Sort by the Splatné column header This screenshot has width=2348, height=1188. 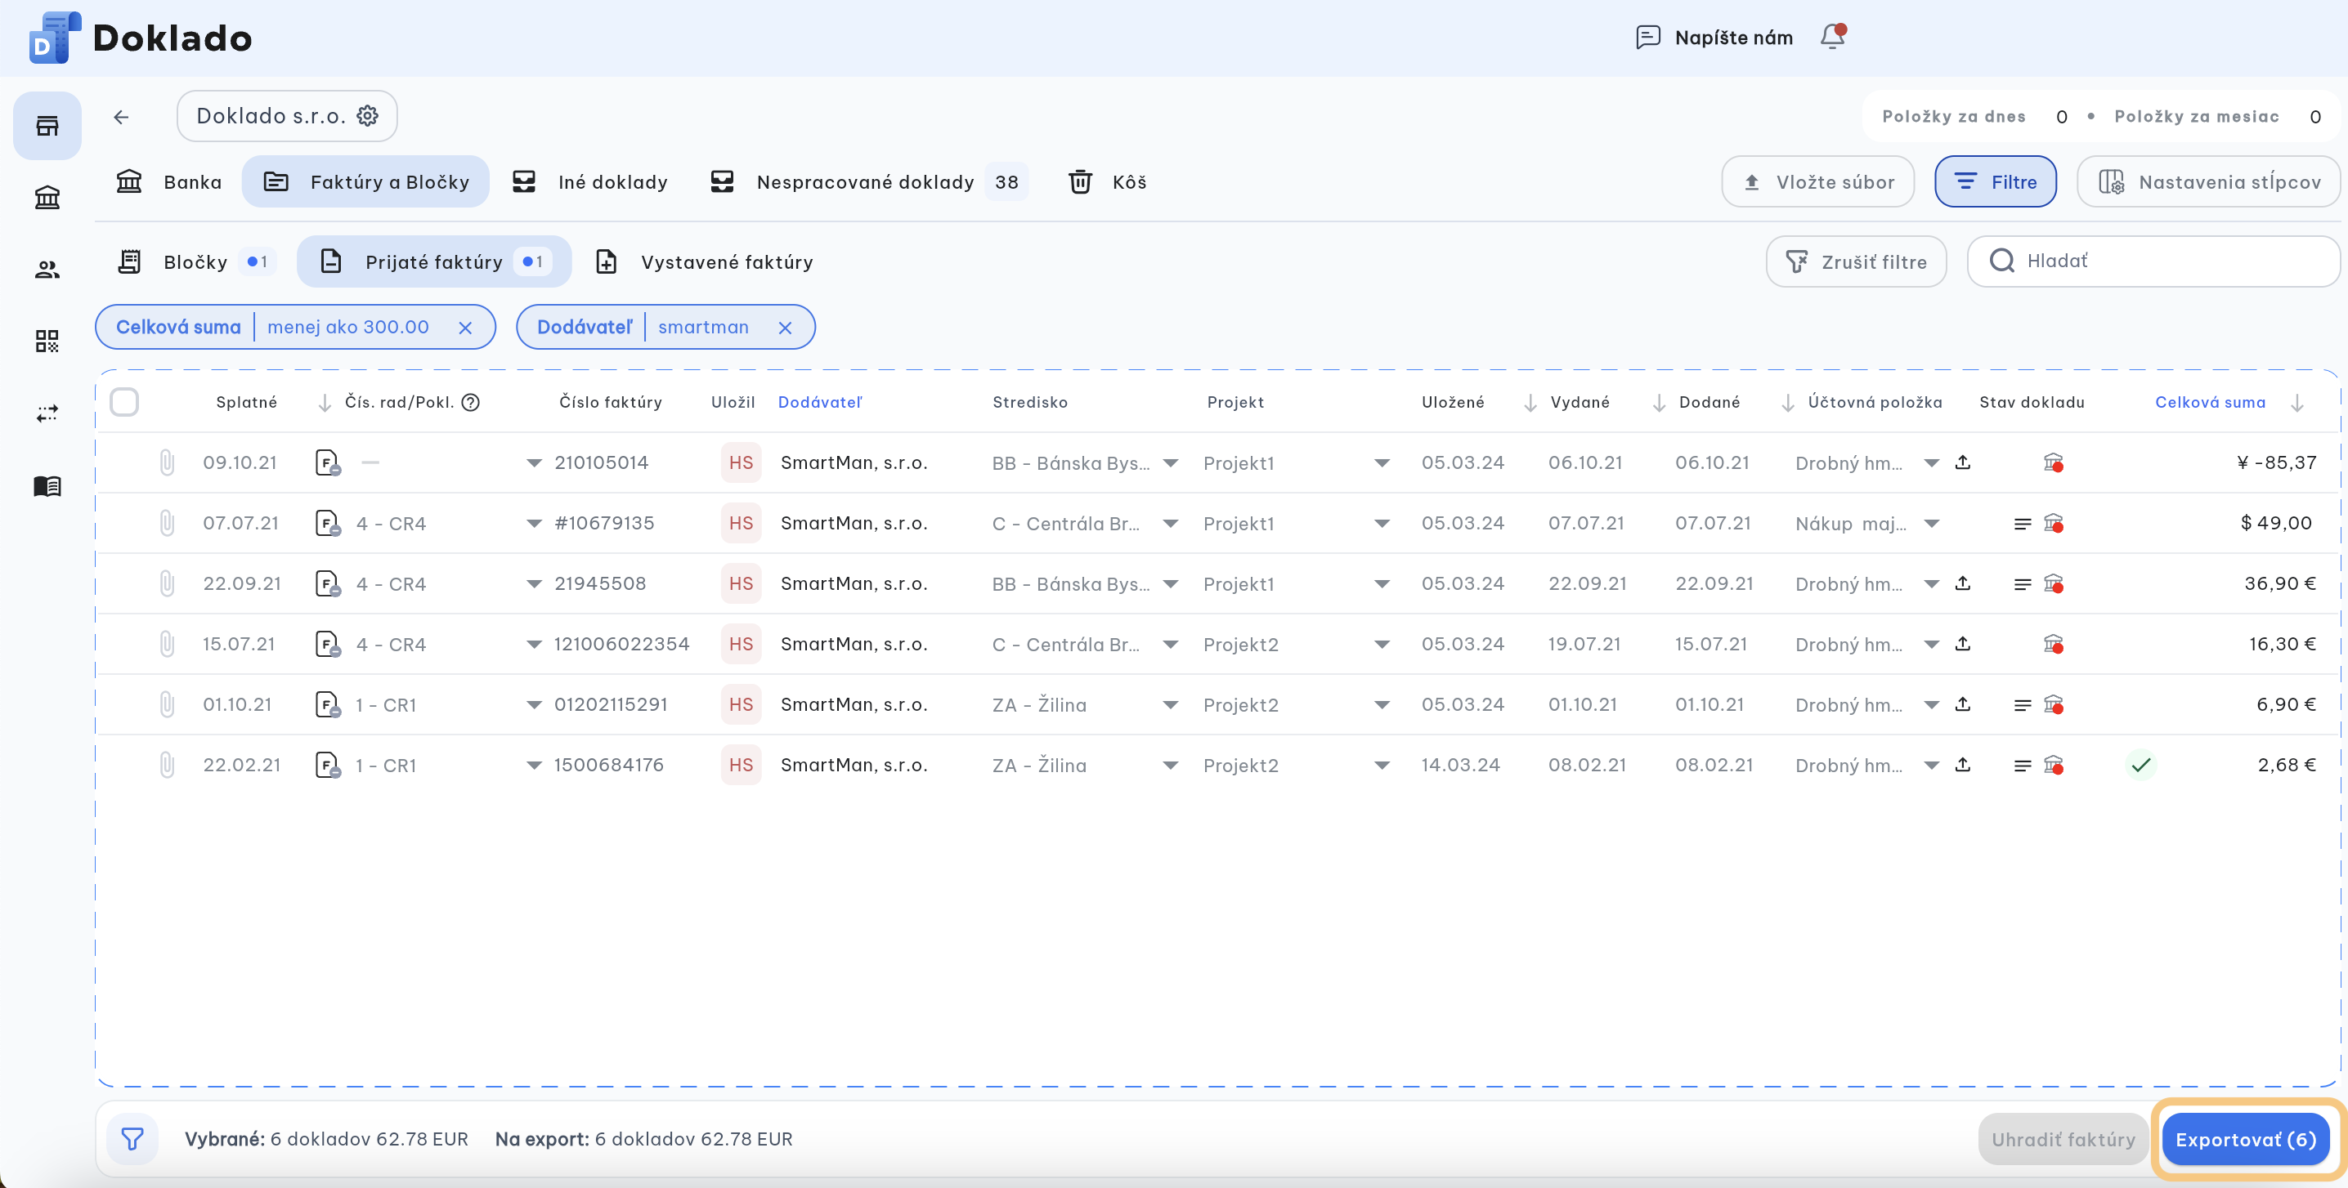tap(246, 403)
